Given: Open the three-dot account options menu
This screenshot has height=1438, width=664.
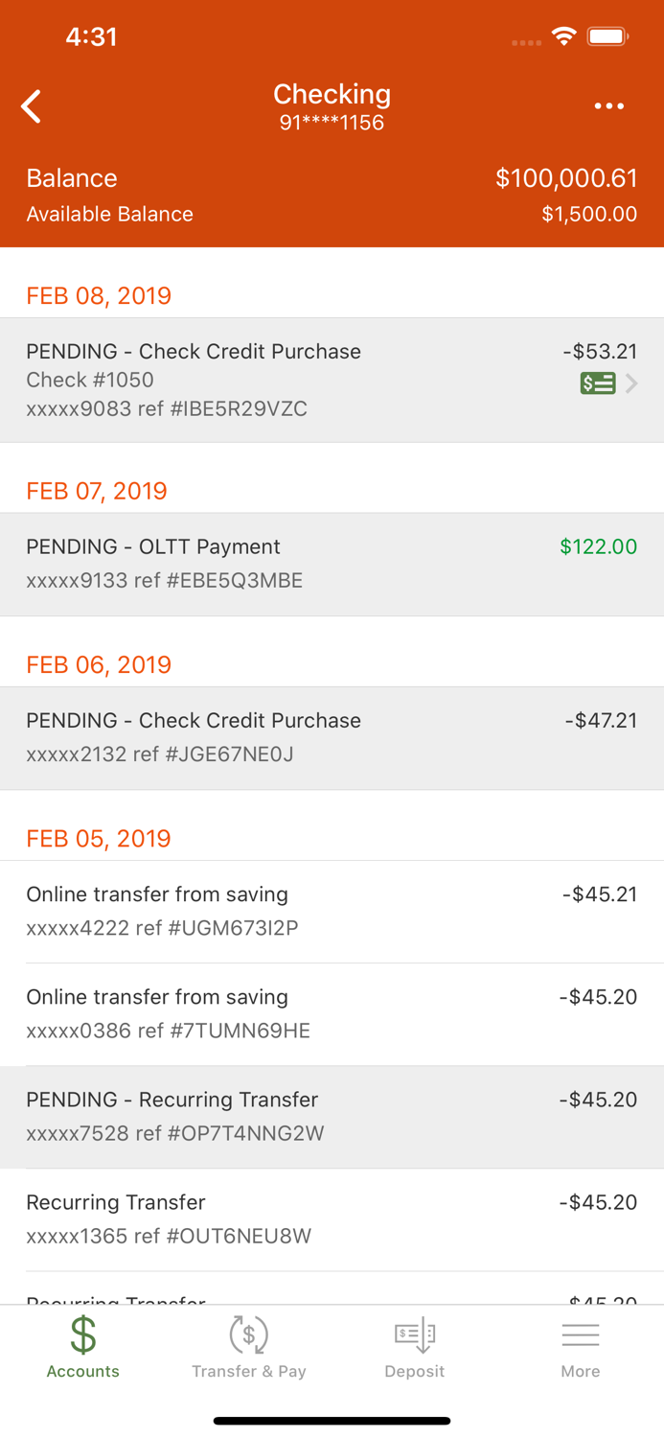Looking at the screenshot, I should (x=610, y=105).
